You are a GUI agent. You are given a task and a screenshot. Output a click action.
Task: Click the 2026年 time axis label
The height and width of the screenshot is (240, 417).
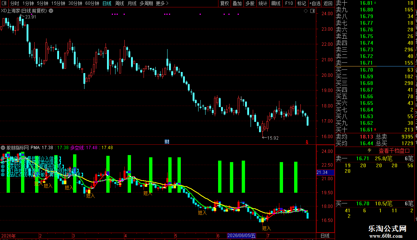tap(8, 236)
